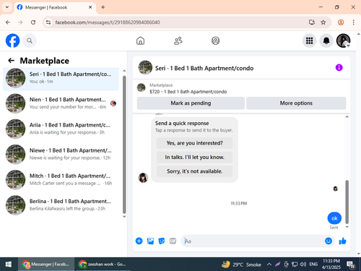Open the Chrome three-dot menu

pyautogui.click(x=353, y=22)
